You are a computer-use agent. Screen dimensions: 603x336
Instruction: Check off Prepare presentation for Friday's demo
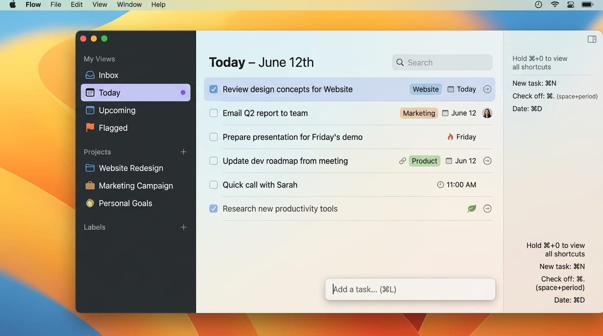(x=213, y=137)
